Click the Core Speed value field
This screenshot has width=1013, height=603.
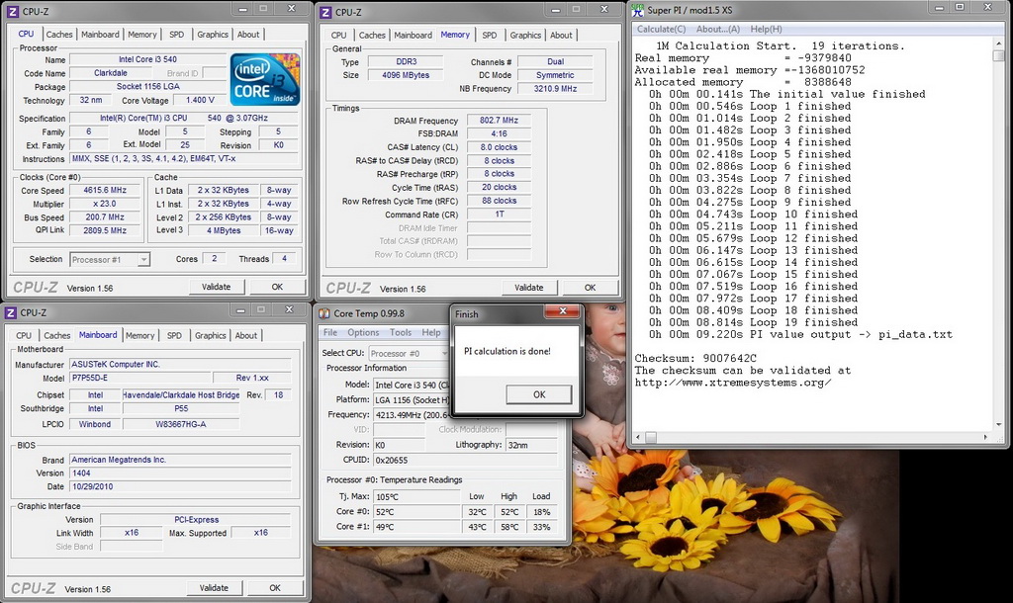(x=104, y=190)
